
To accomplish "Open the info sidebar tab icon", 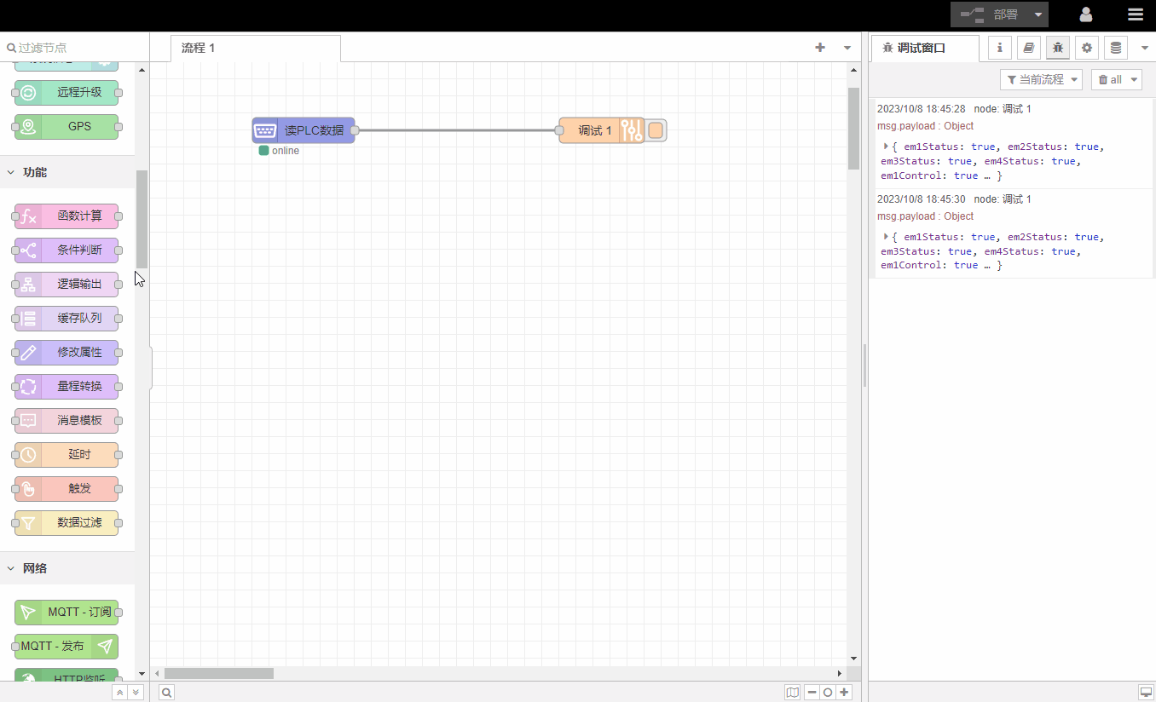I will coord(1000,48).
